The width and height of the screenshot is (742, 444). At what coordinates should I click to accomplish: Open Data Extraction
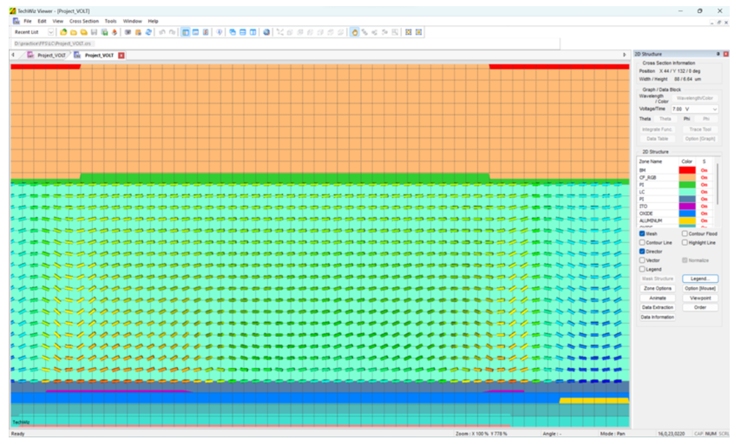(658, 307)
